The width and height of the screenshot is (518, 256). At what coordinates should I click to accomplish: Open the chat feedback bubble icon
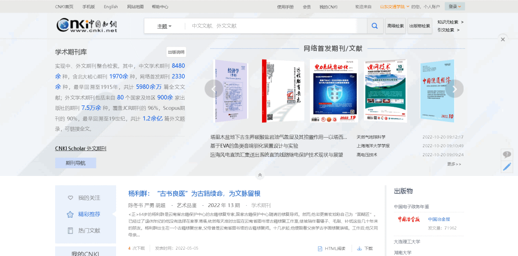click(507, 154)
